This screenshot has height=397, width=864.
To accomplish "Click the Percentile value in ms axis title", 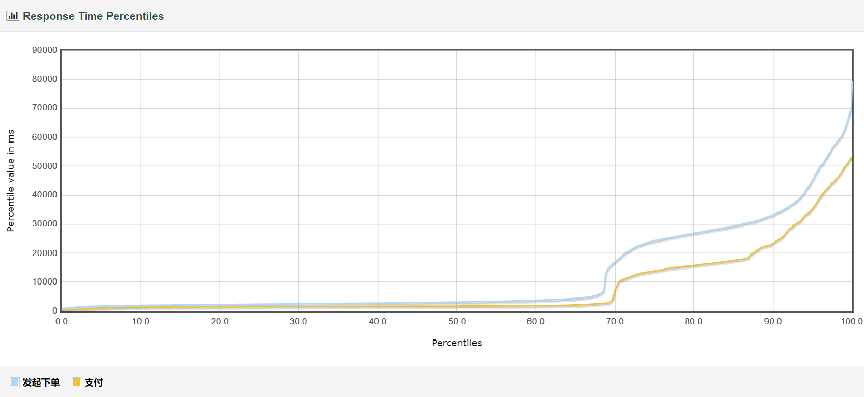I will coord(11,180).
